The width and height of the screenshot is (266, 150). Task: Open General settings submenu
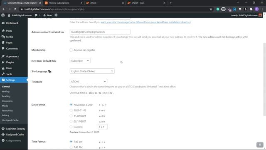(x=6, y=87)
